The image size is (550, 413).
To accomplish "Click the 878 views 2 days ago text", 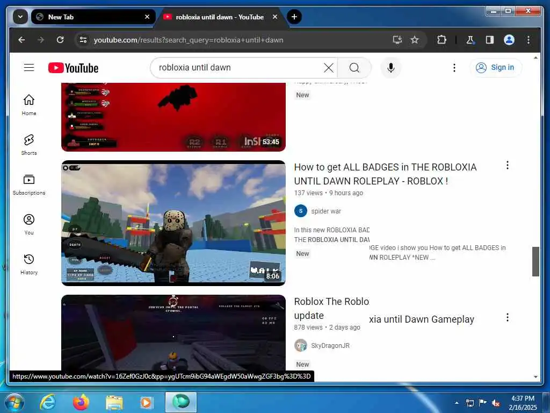I will tap(327, 327).
